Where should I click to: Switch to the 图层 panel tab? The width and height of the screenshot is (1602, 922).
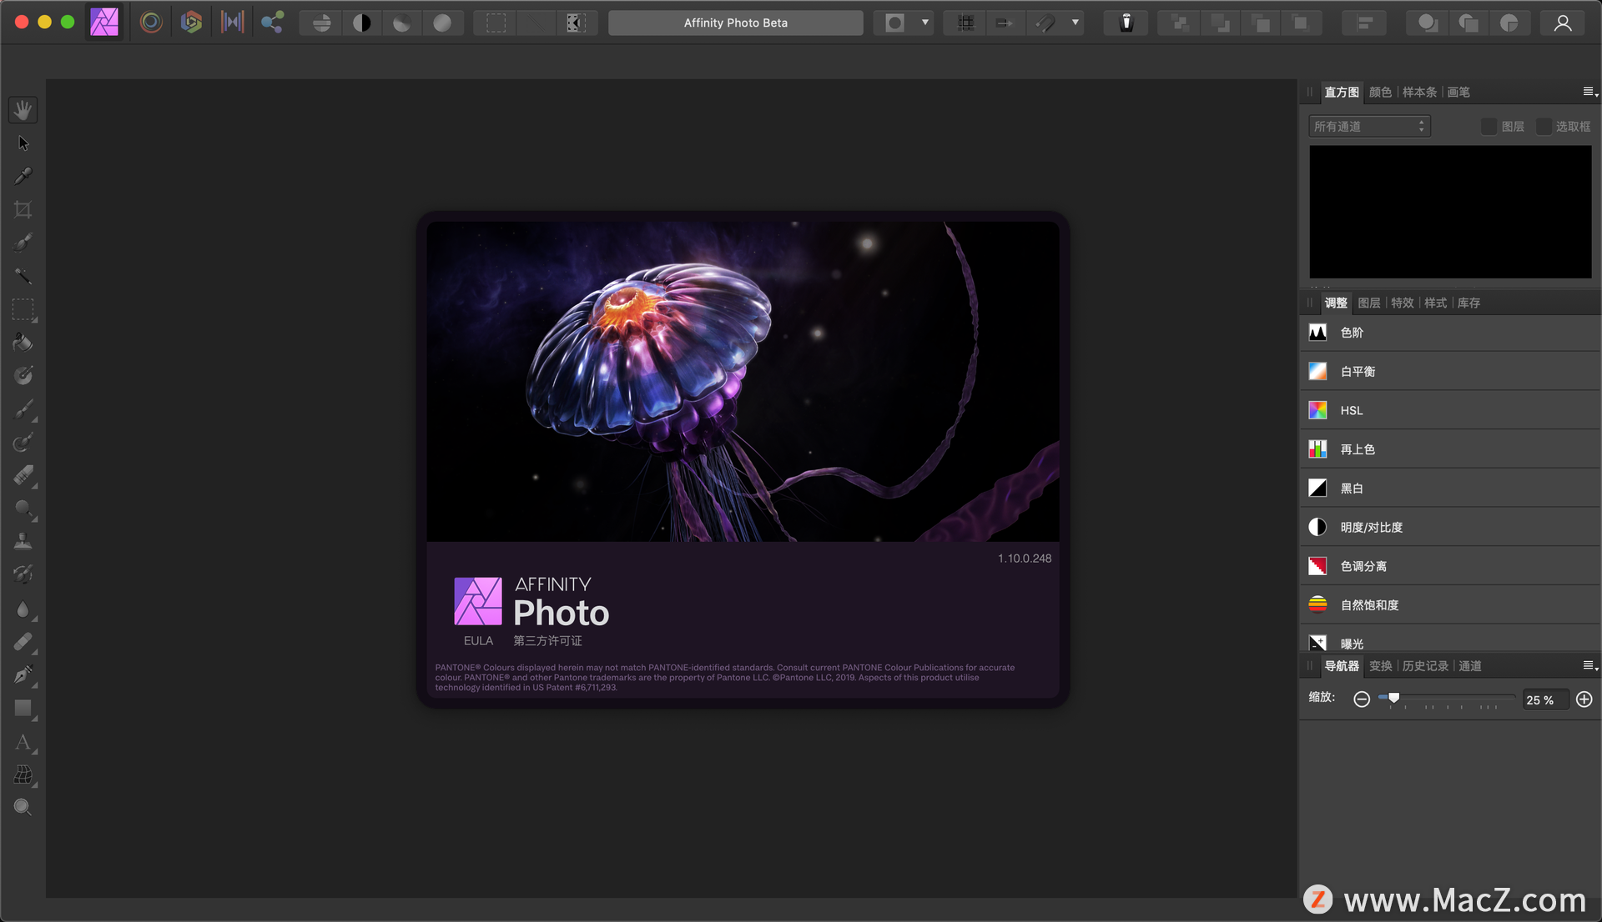click(1368, 303)
